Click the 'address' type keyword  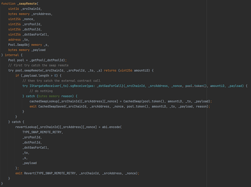14,40
